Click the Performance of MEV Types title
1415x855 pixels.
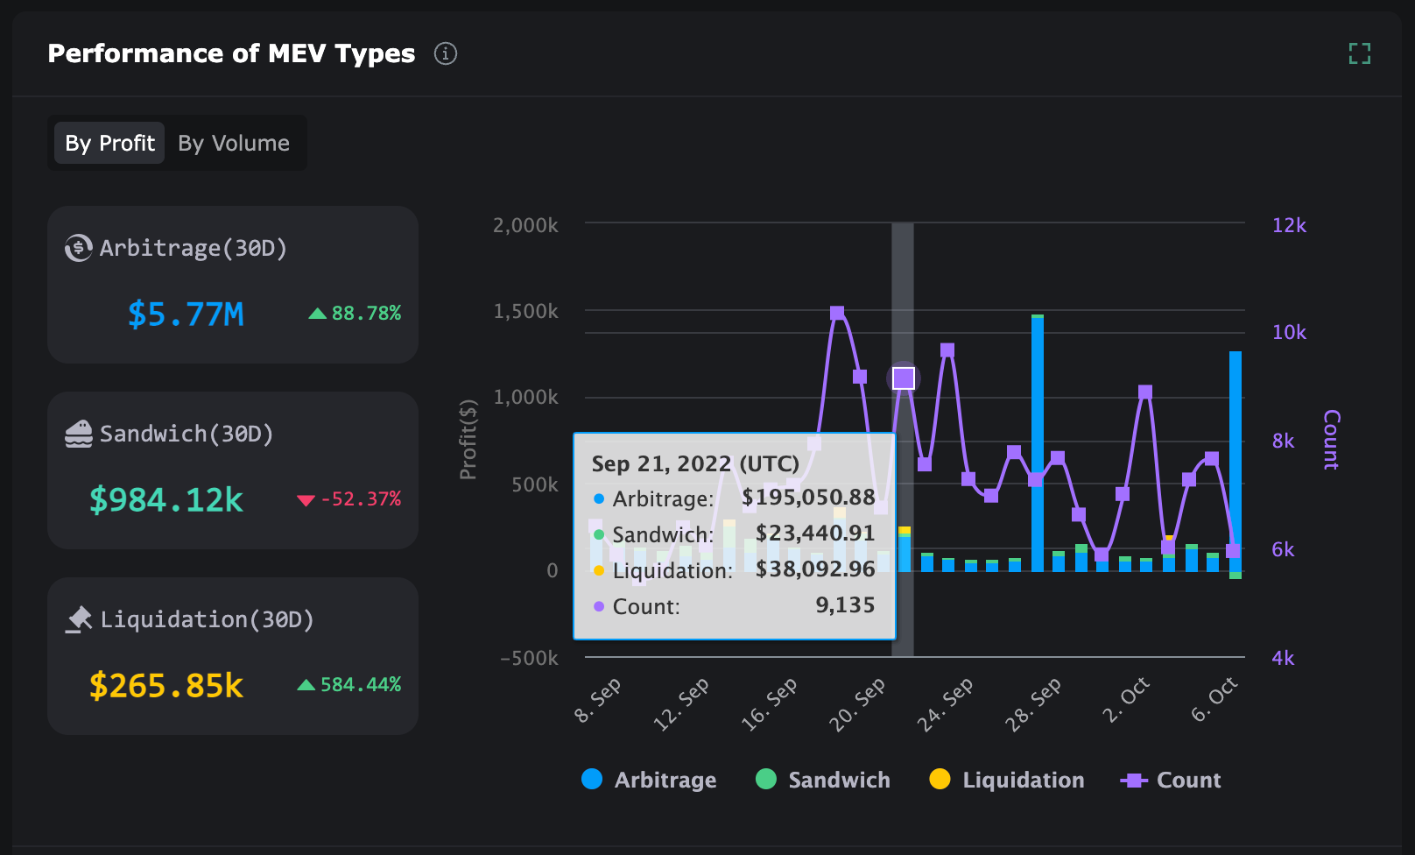pos(231,53)
